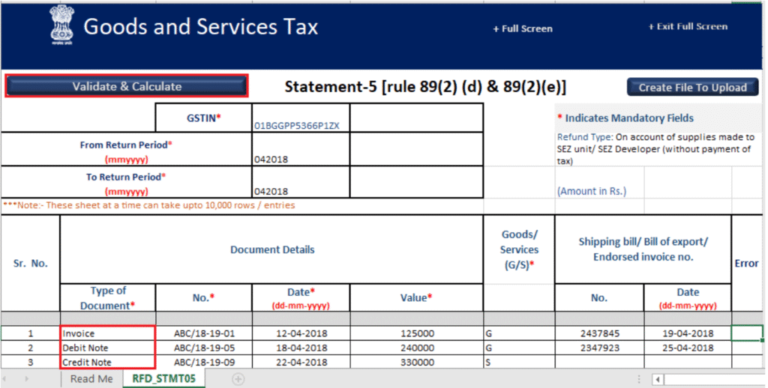Select document number cell ABC/18-19-01
Screen dimensions: 768x388
[203, 333]
